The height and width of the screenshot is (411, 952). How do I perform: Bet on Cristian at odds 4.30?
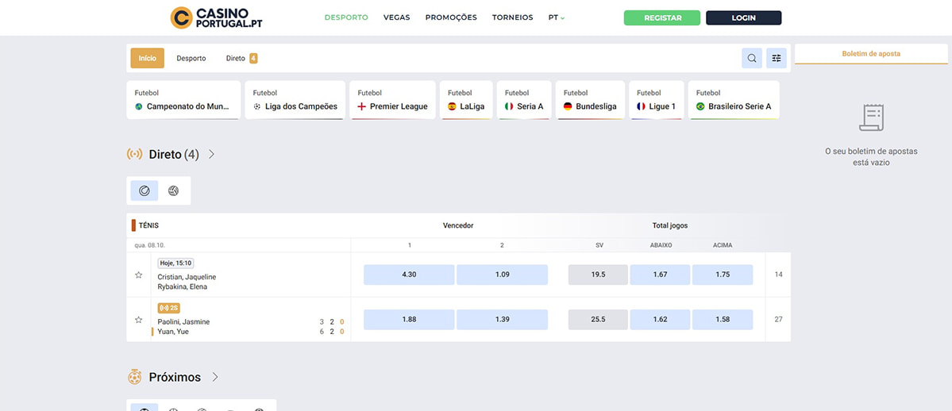point(409,275)
